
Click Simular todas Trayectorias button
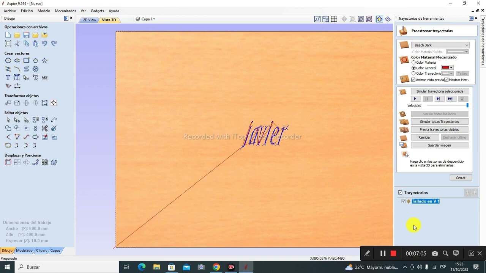click(440, 122)
